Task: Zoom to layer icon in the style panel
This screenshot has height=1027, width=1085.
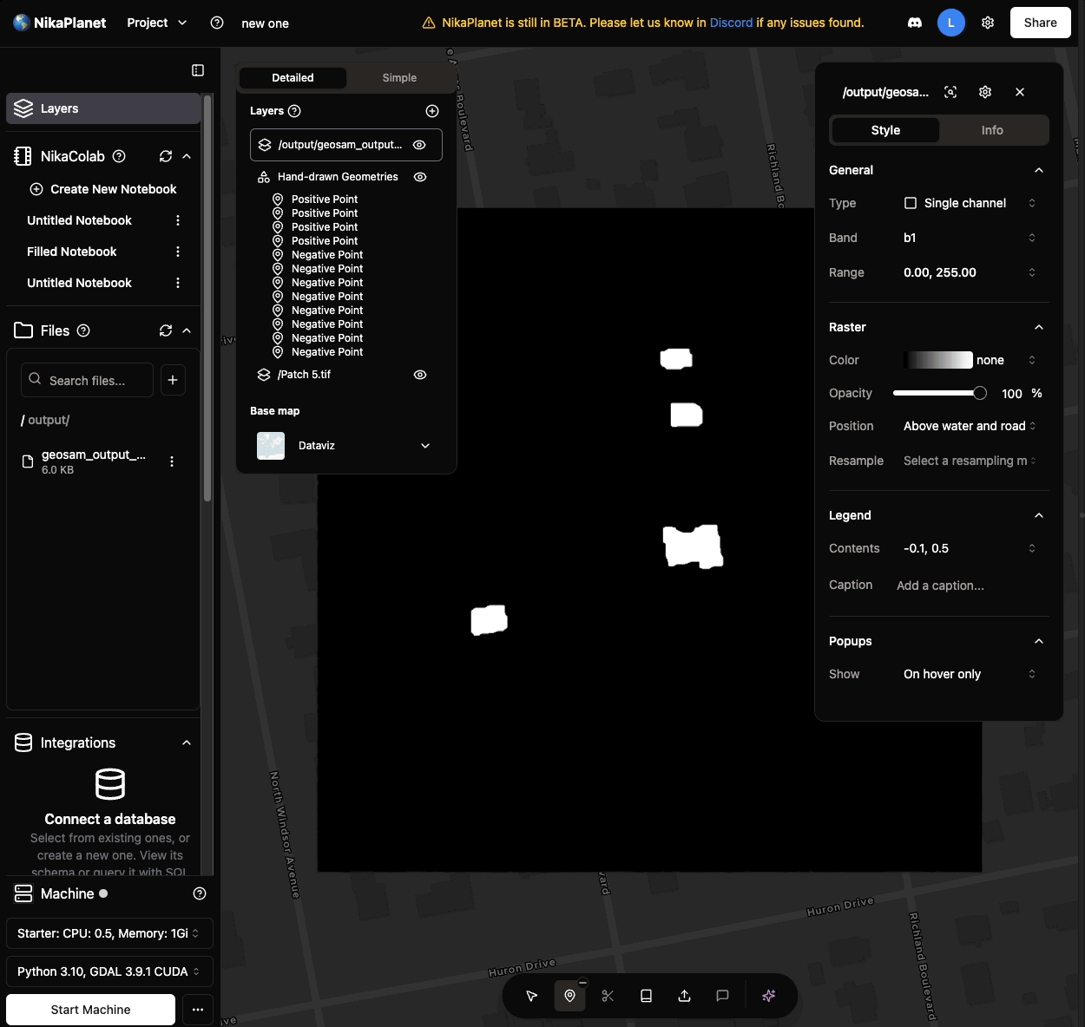Action: (950, 92)
